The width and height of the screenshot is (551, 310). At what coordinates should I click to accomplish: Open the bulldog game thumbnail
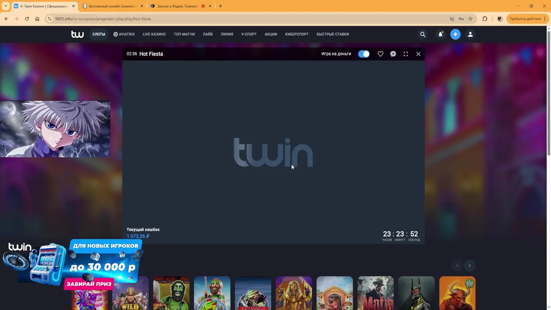334,293
